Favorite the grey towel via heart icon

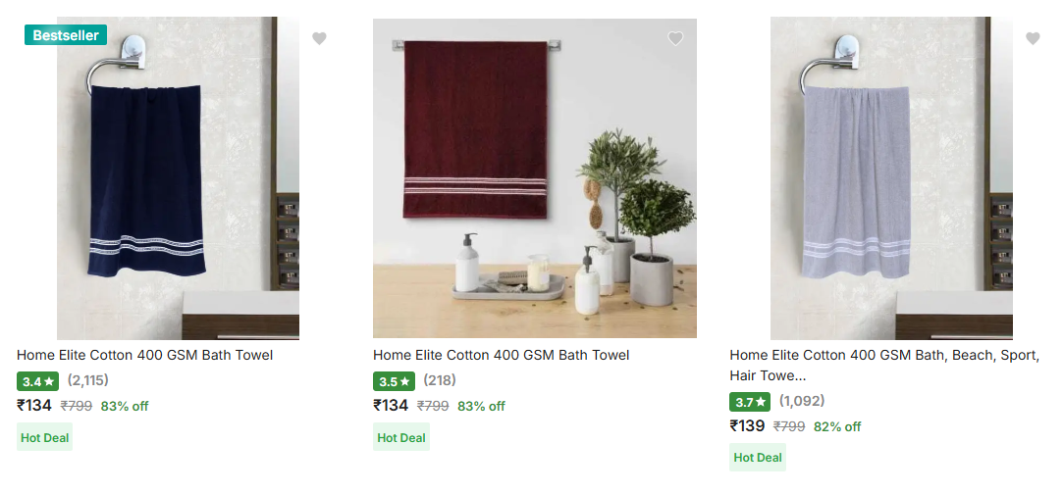[1033, 38]
